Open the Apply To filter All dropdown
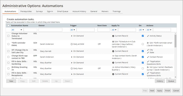Screen dimensions: 183x96 tap(114, 30)
